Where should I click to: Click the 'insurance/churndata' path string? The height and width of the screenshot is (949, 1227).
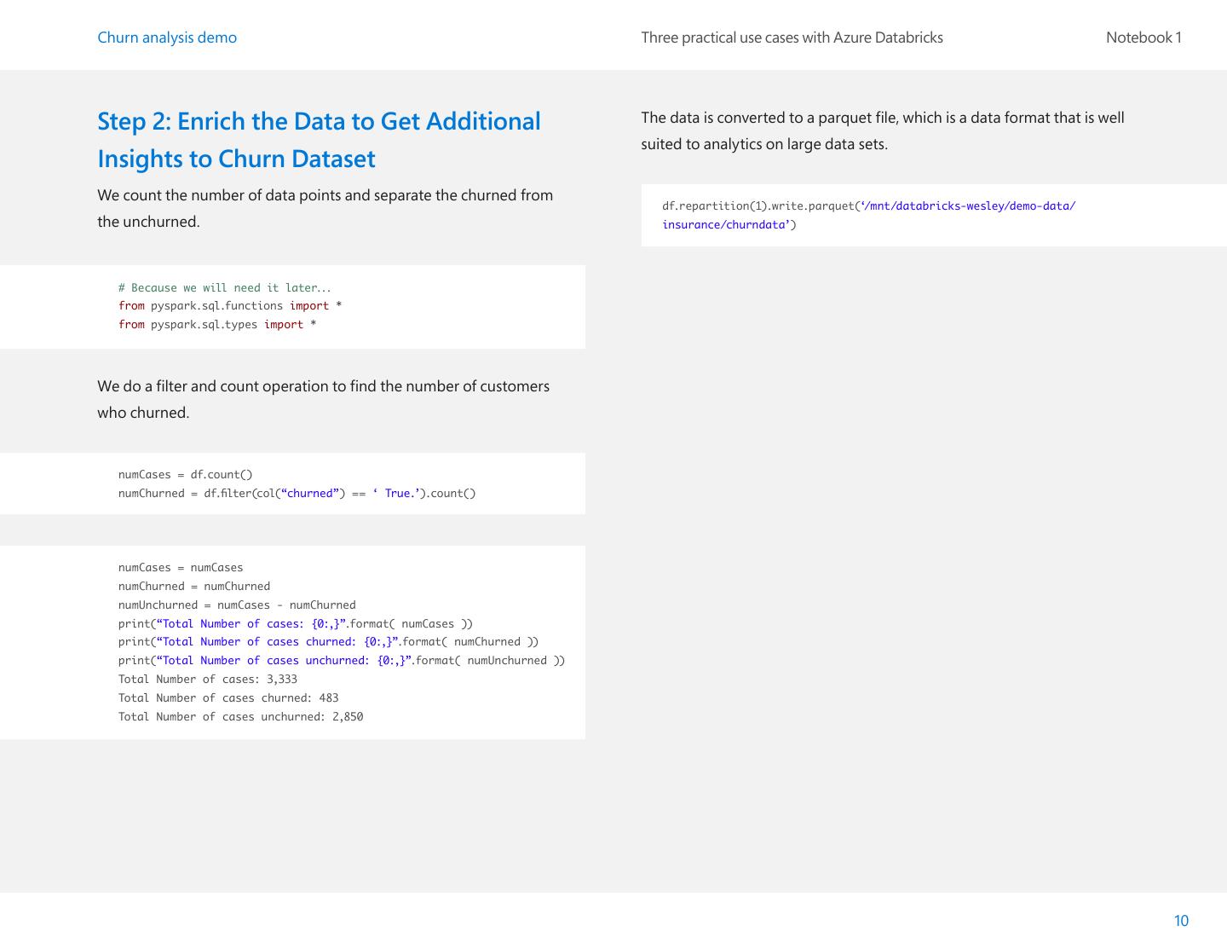[x=724, y=225]
